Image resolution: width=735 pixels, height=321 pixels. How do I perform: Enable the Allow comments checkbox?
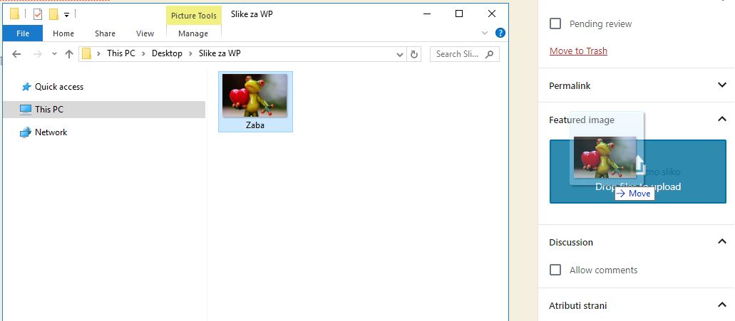(555, 270)
